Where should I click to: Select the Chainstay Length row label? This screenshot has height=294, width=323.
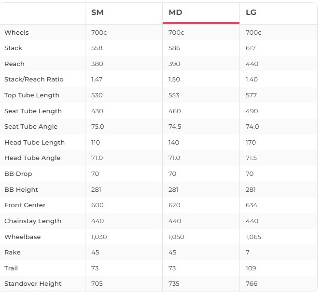(33, 221)
